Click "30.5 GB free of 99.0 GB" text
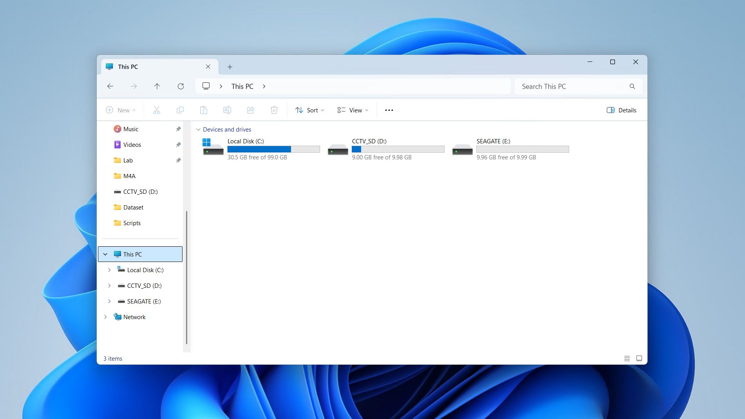This screenshot has height=419, width=745. coord(257,157)
